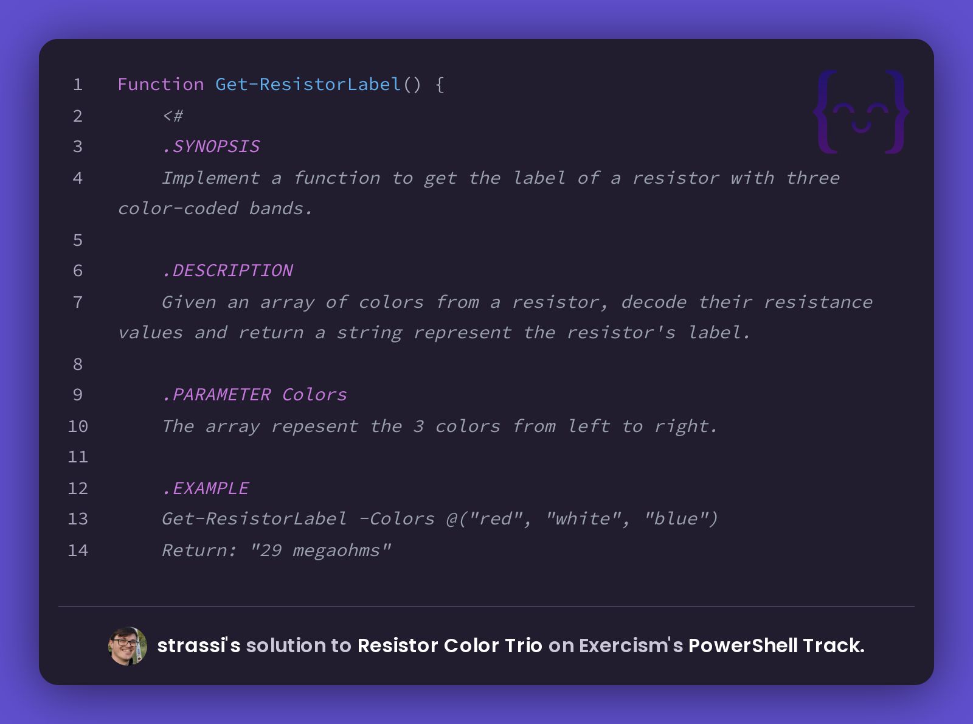
Task: Open the Resistor Color Trio exercise link
Action: pos(449,646)
